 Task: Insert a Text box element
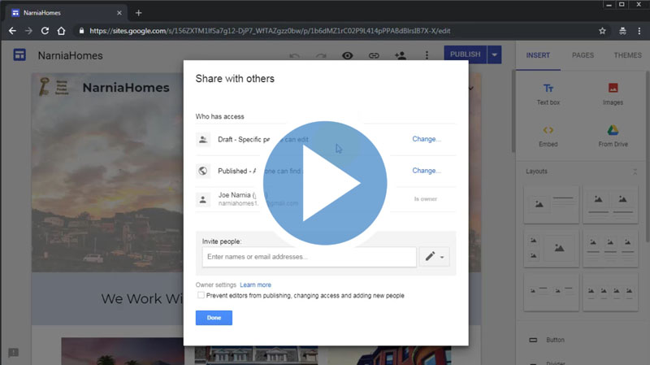(x=548, y=93)
